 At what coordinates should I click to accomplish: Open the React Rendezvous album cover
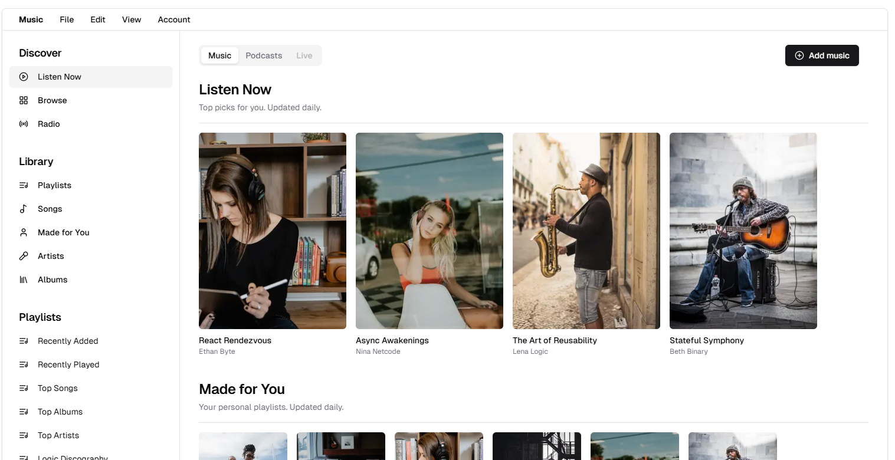pos(273,231)
